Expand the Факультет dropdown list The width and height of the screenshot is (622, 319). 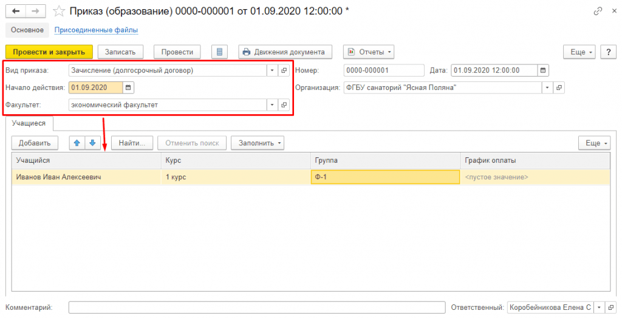click(x=272, y=105)
